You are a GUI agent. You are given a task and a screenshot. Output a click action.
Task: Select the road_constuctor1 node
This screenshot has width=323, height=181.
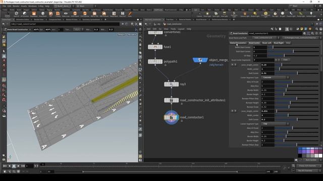coord(172,117)
